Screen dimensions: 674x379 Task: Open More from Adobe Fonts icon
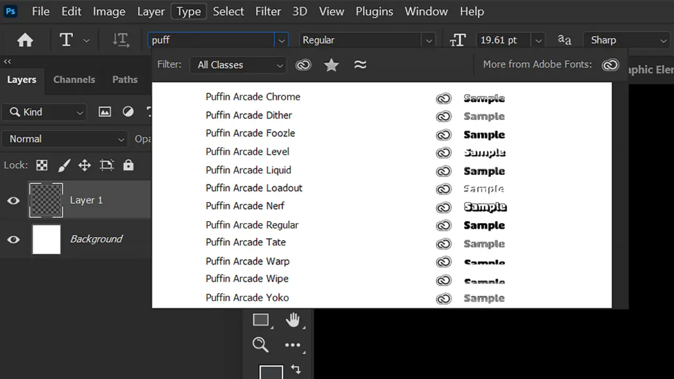tap(610, 65)
